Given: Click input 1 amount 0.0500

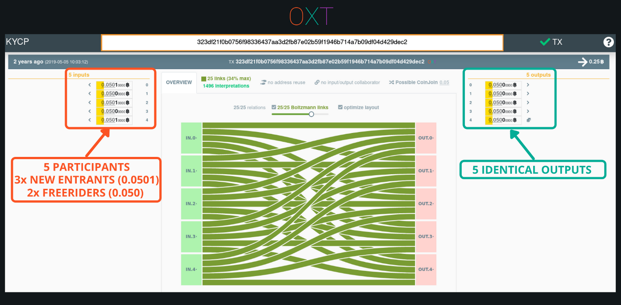Looking at the screenshot, I should point(115,94).
